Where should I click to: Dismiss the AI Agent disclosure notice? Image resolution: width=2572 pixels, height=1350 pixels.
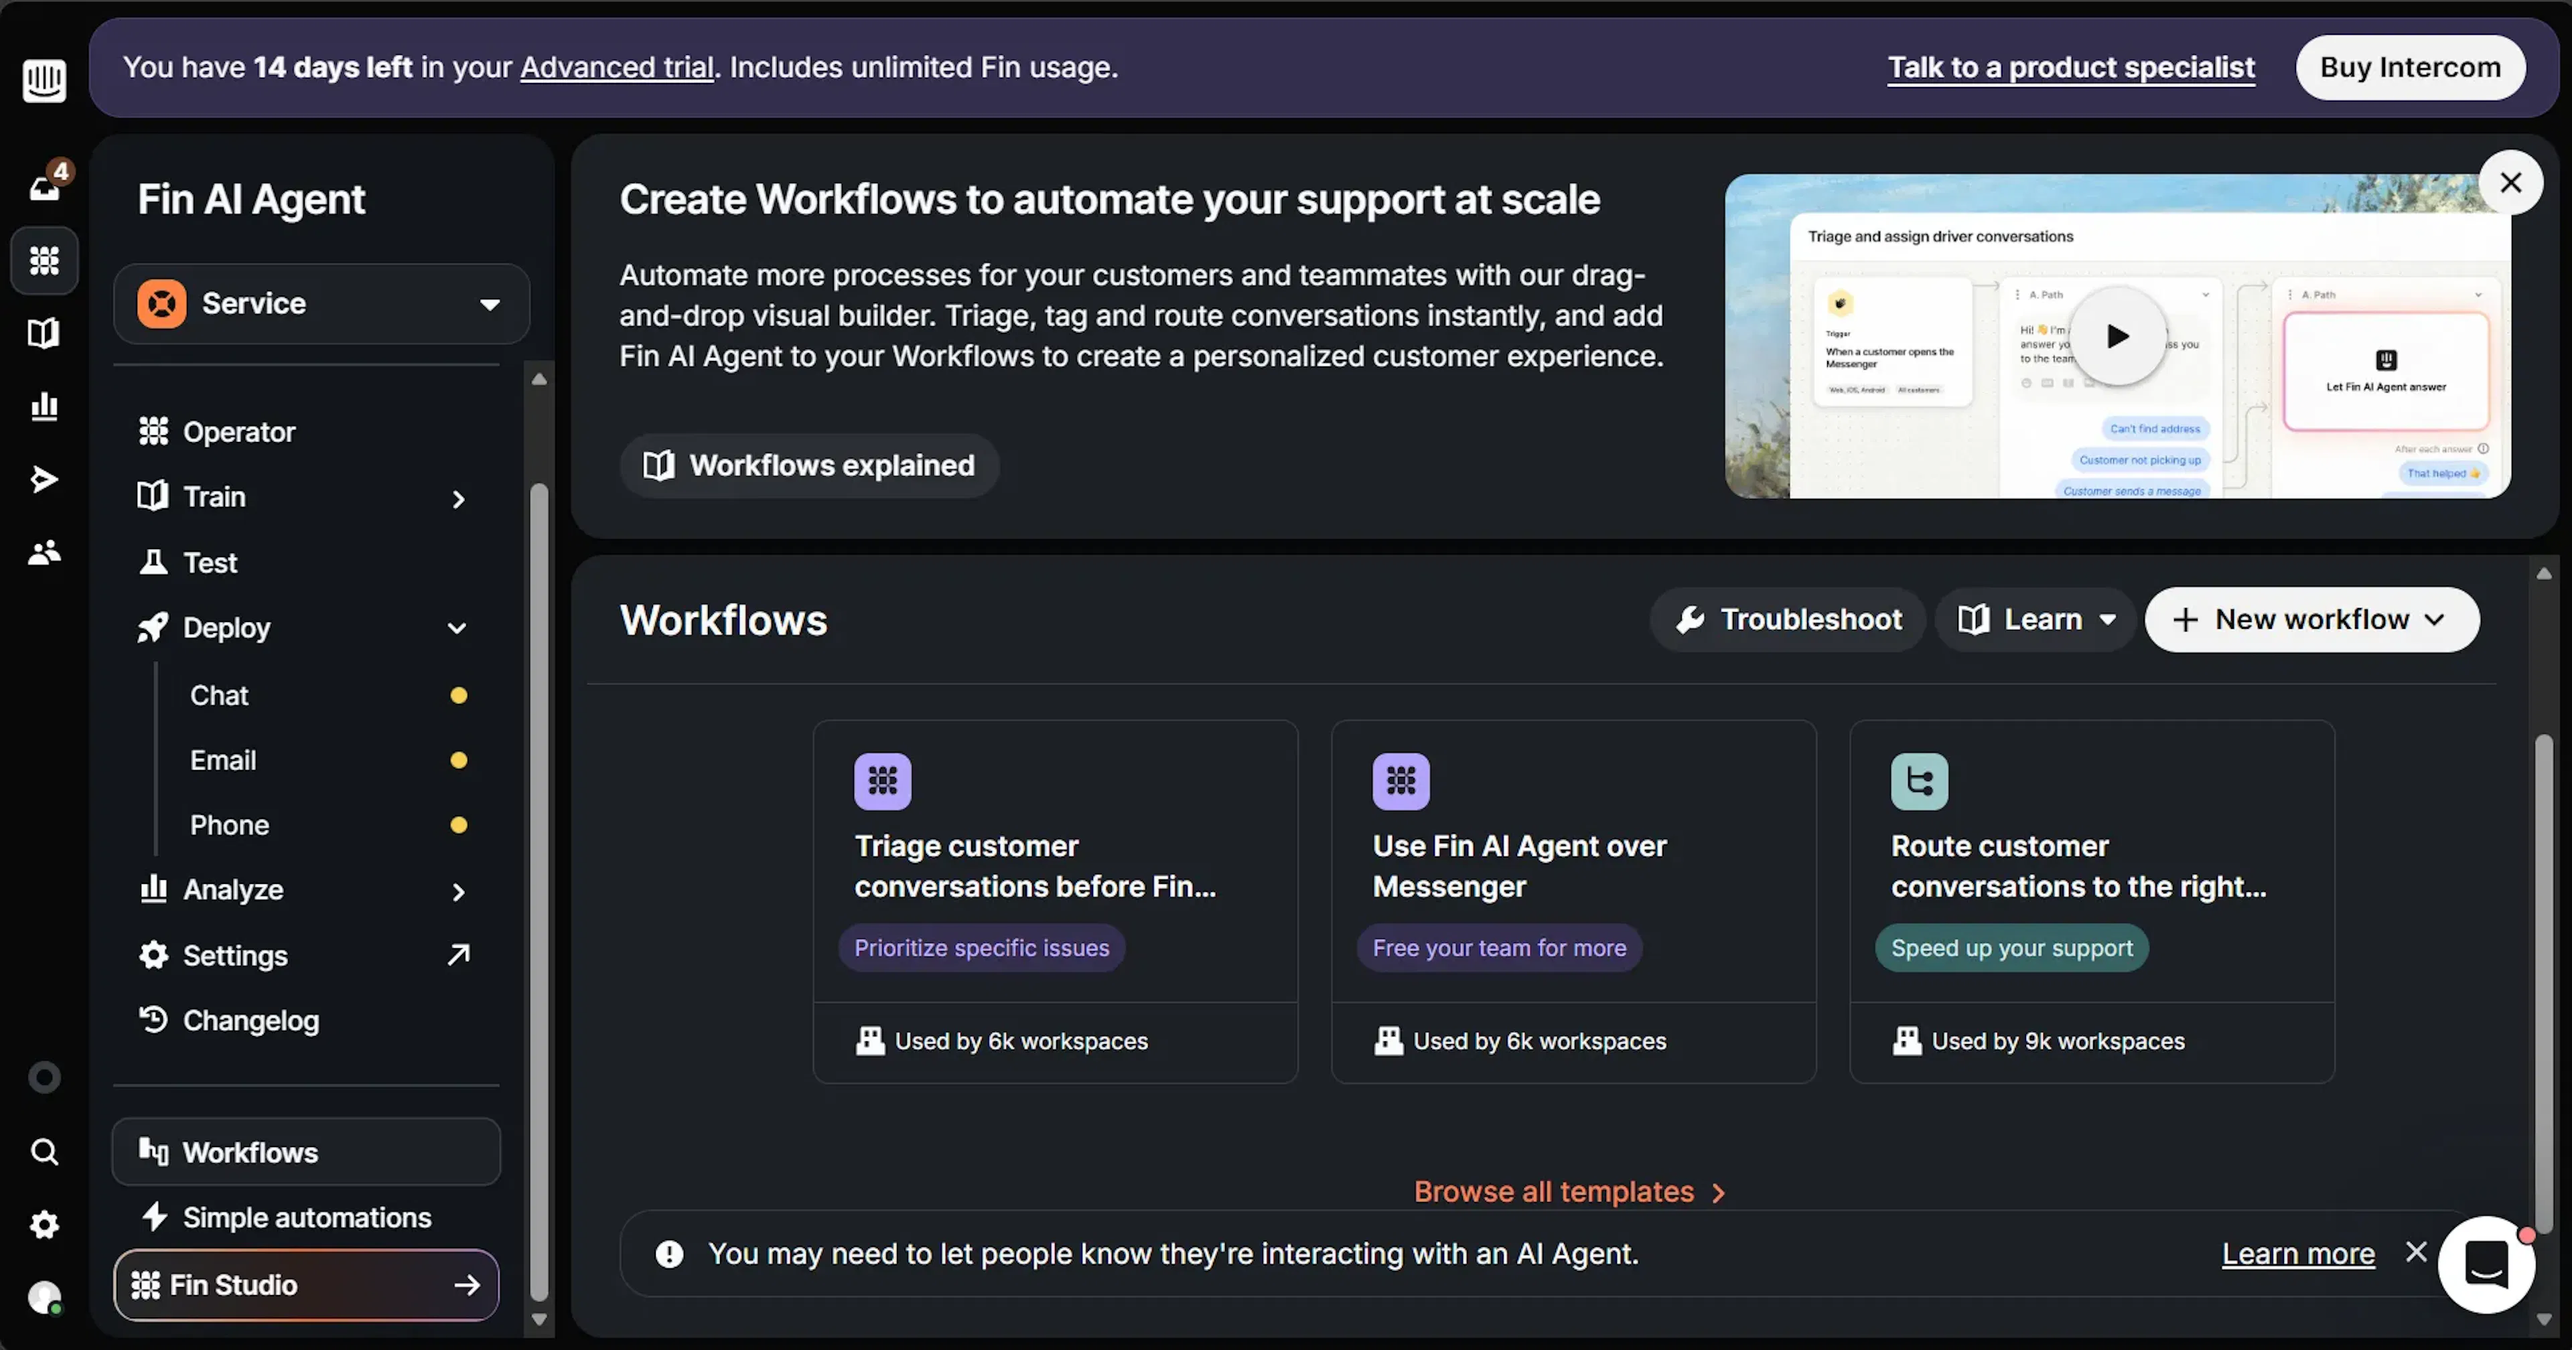(2416, 1252)
